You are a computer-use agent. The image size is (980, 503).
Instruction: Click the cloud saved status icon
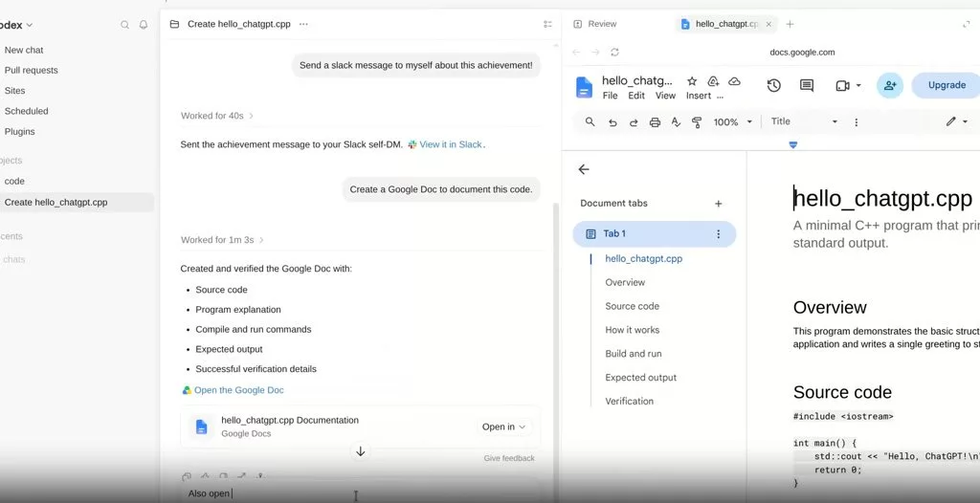pyautogui.click(x=735, y=81)
